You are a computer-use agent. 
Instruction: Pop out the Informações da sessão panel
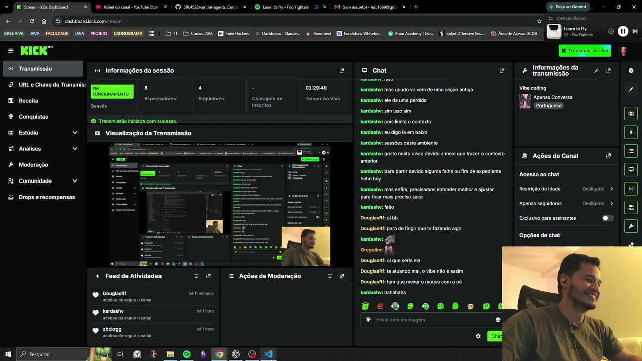coord(342,71)
